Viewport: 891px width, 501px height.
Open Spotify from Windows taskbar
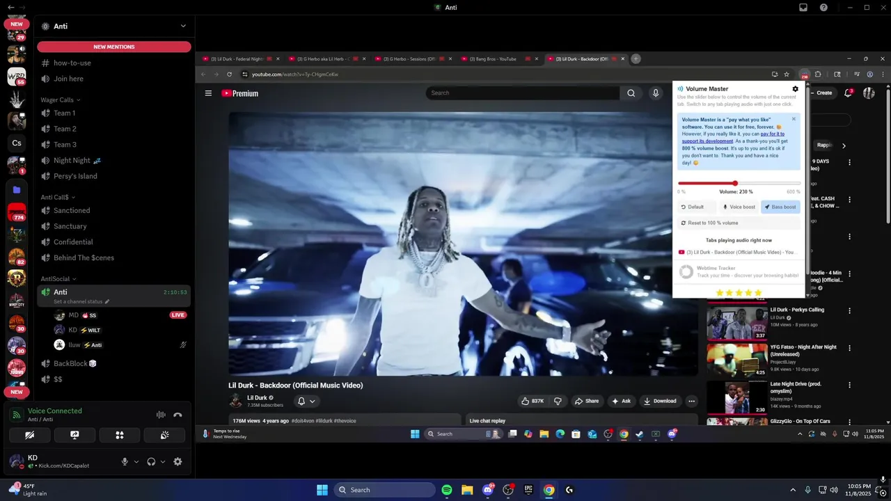[x=447, y=490]
